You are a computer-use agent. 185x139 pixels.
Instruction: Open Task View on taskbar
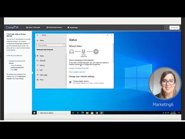pos(78,113)
